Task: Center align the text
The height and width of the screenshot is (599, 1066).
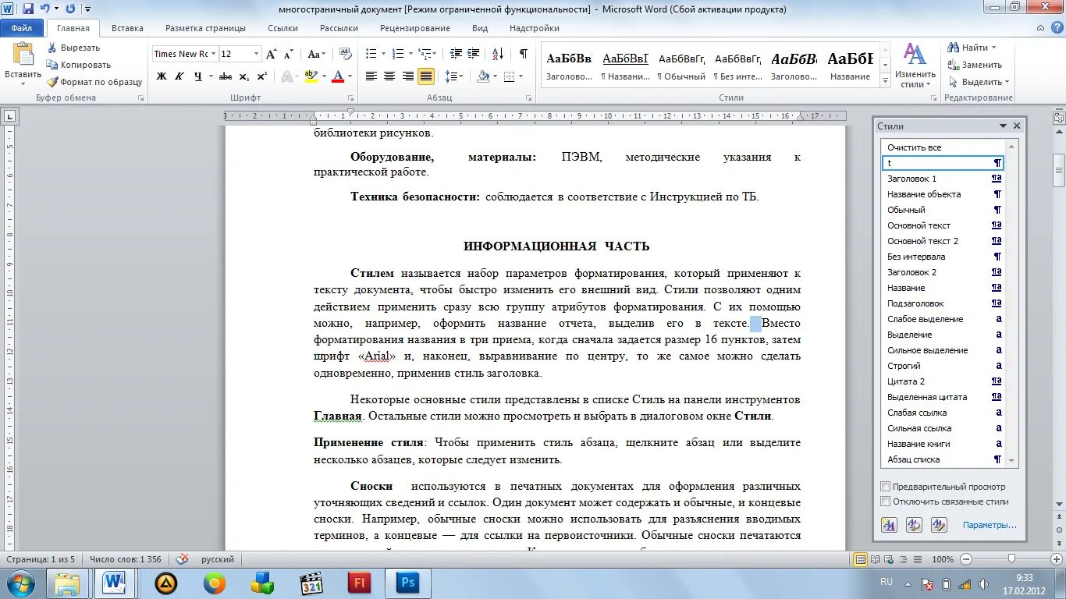Action: pos(389,76)
